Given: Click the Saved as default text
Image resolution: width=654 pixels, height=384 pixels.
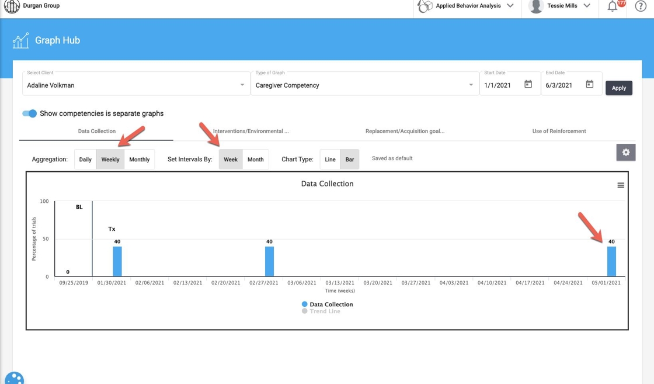Looking at the screenshot, I should point(392,158).
